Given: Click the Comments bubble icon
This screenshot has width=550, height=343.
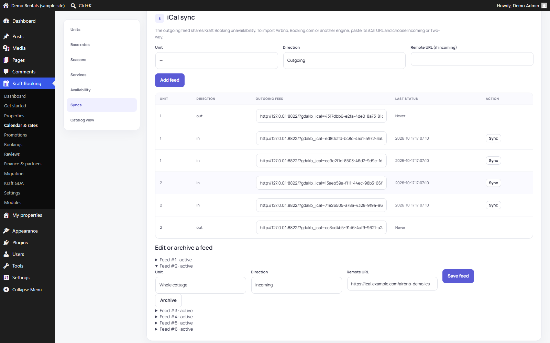Looking at the screenshot, I should click(x=6, y=72).
